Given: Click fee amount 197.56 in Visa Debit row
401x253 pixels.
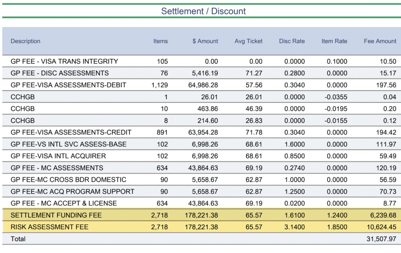Looking at the screenshot, I should tap(386, 85).
